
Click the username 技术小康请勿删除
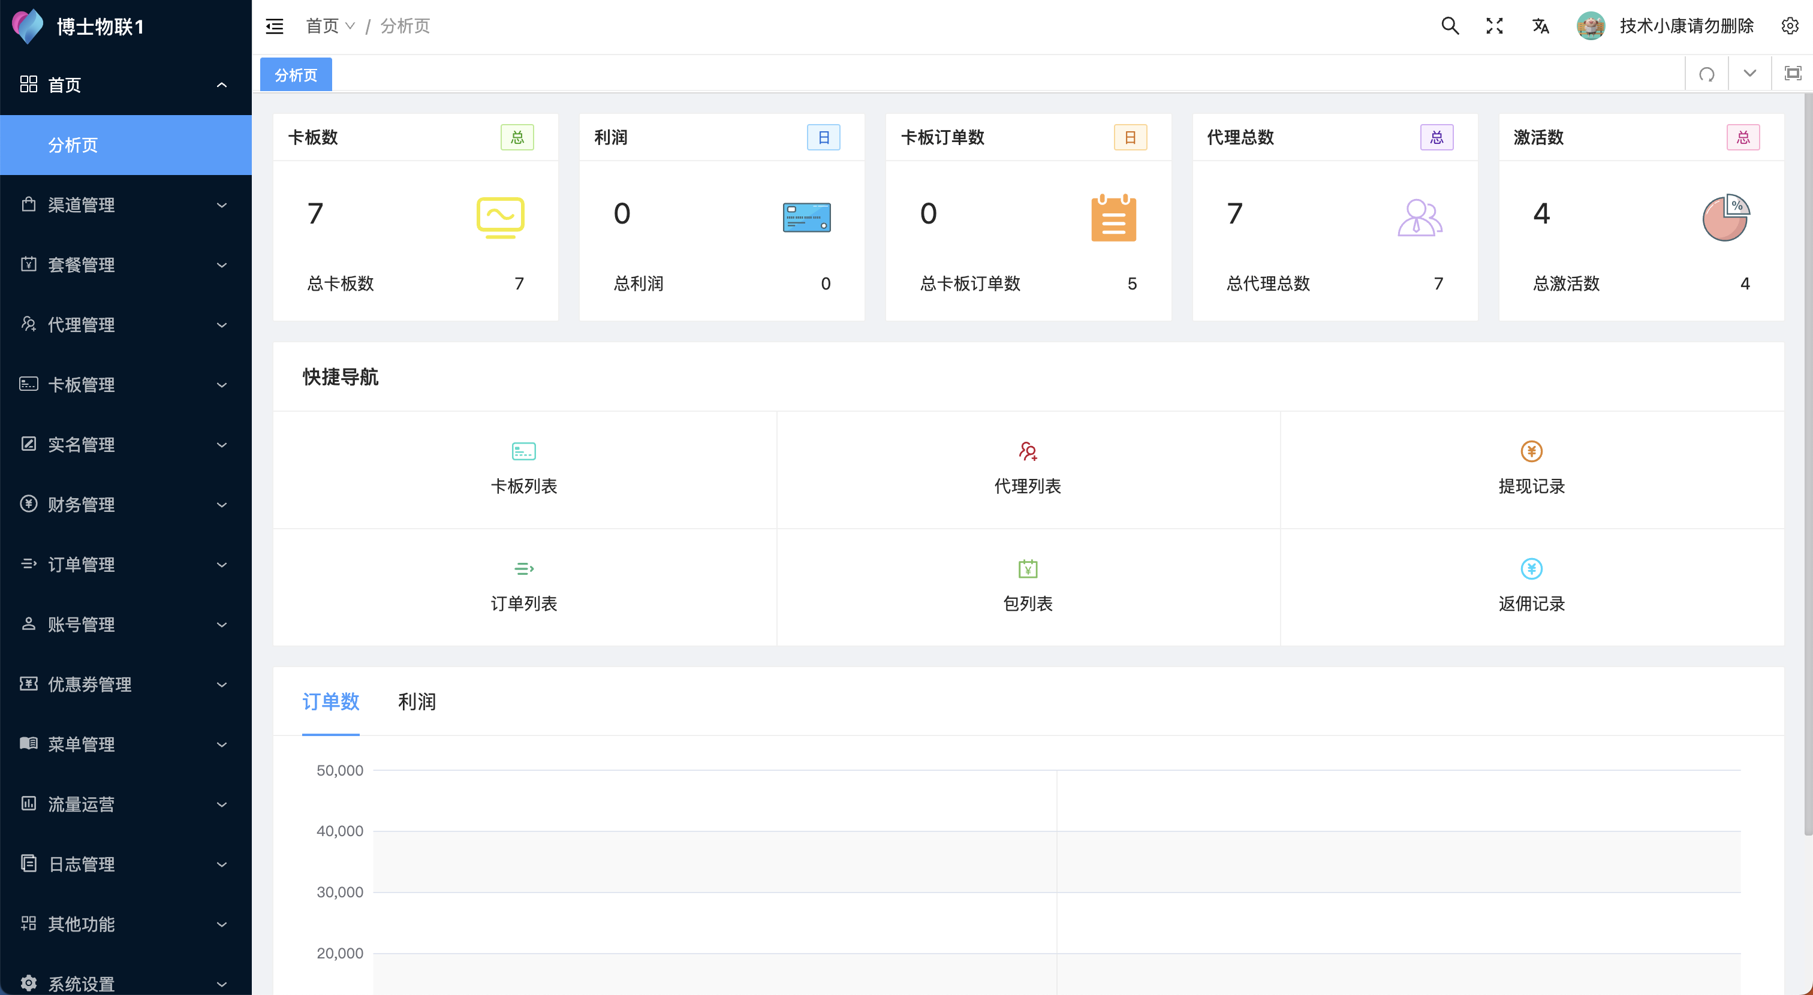[1686, 26]
